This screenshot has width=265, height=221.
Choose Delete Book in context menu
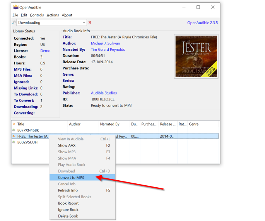82,216
